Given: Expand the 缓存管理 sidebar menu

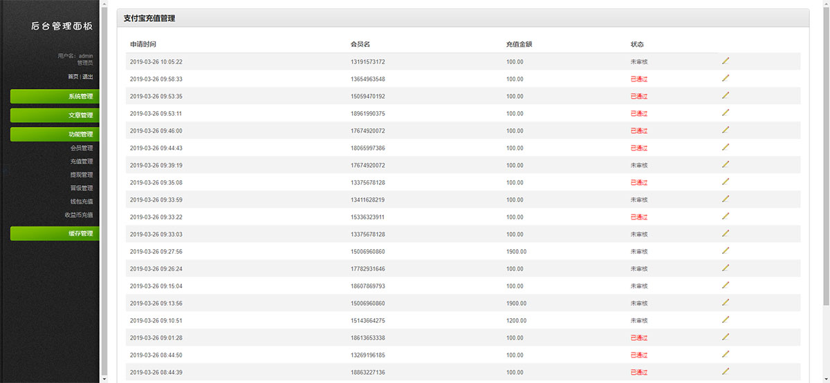Looking at the screenshot, I should (x=55, y=234).
